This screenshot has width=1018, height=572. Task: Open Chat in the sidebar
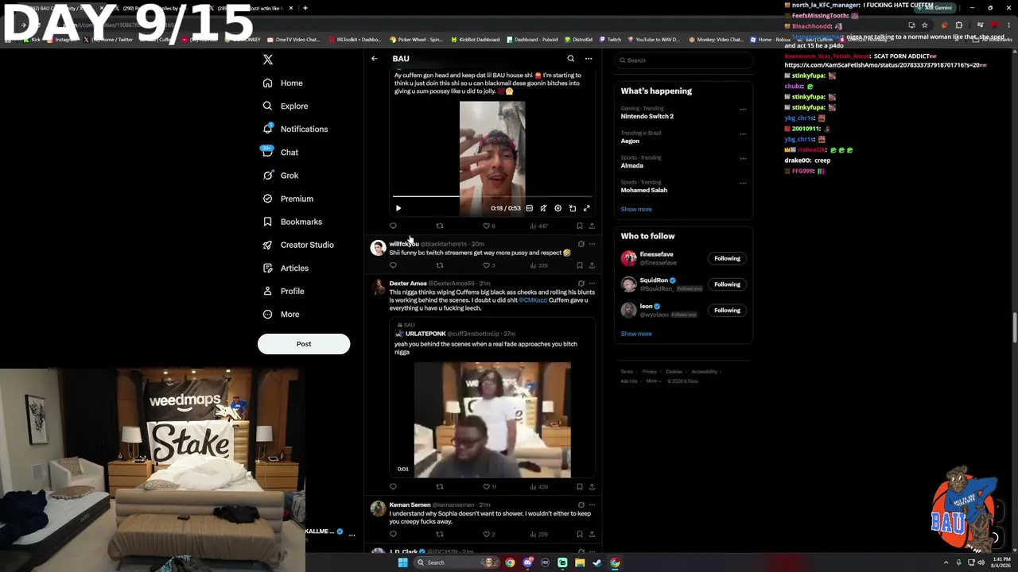(x=280, y=153)
